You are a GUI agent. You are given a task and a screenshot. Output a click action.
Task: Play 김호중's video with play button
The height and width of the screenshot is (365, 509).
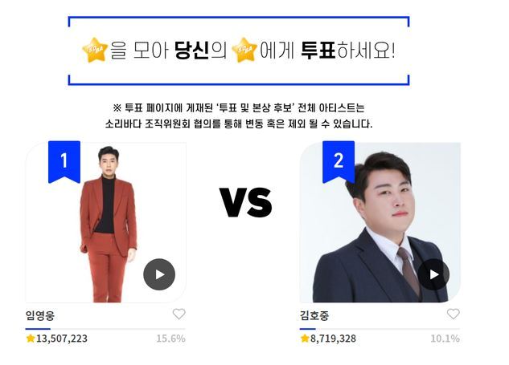click(x=433, y=274)
